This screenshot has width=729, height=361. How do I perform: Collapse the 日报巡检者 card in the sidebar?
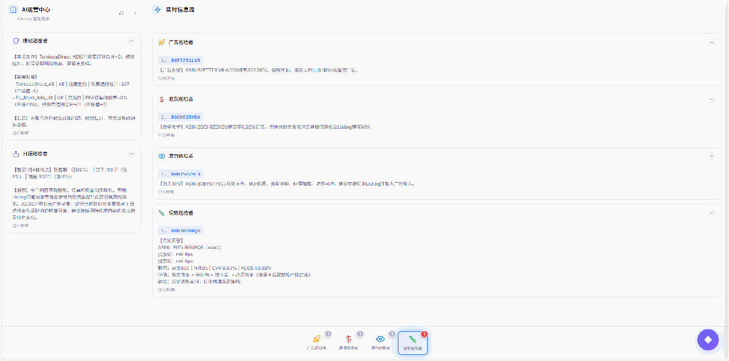(131, 154)
